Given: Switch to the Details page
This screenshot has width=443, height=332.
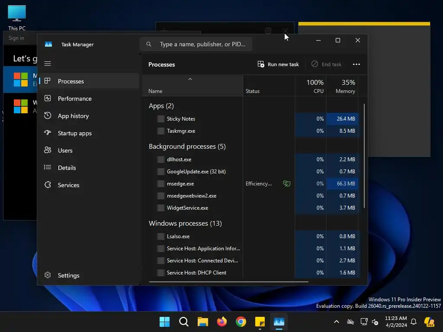Looking at the screenshot, I should [89, 167].
